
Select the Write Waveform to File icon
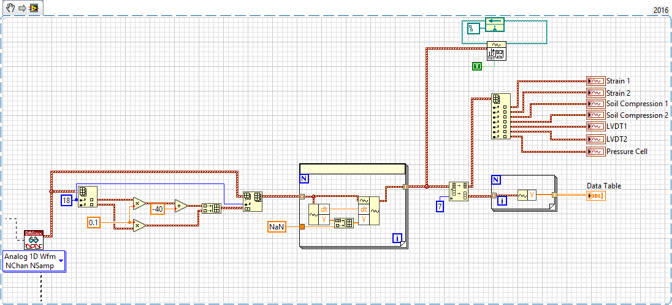pyautogui.click(x=496, y=51)
